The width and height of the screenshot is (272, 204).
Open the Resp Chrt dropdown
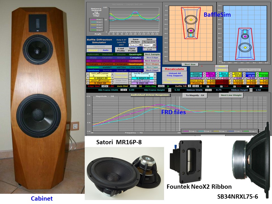point(140,45)
